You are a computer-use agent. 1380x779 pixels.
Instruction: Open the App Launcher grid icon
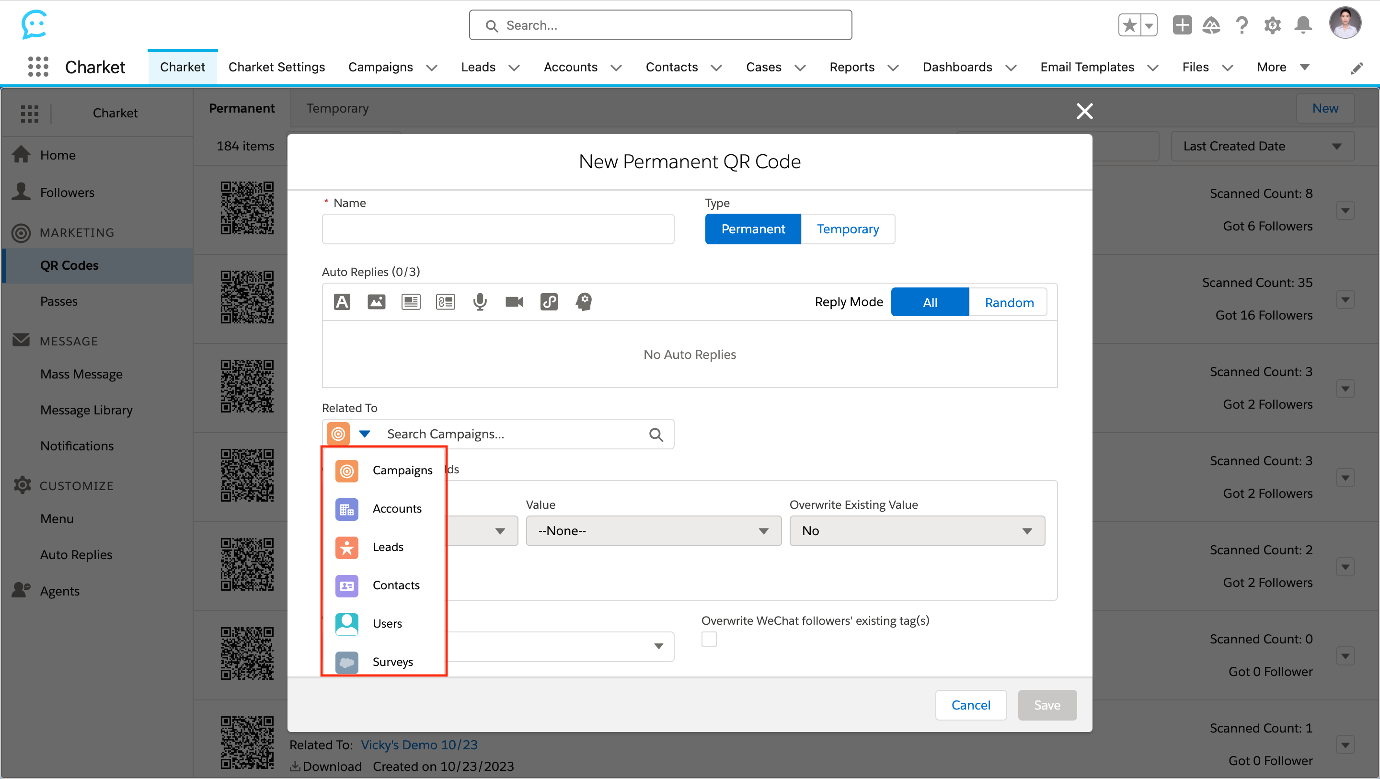(38, 67)
